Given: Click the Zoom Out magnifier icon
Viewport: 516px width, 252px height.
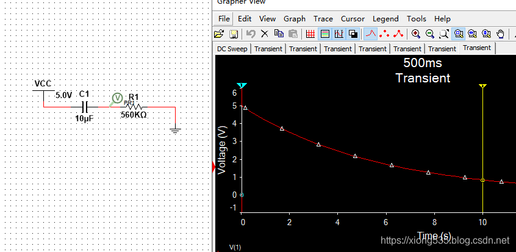Looking at the screenshot, I should point(430,34).
